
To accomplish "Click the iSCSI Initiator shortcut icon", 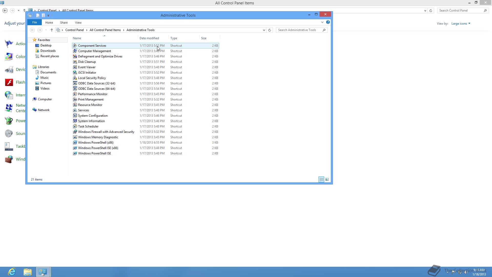I will click(75, 73).
